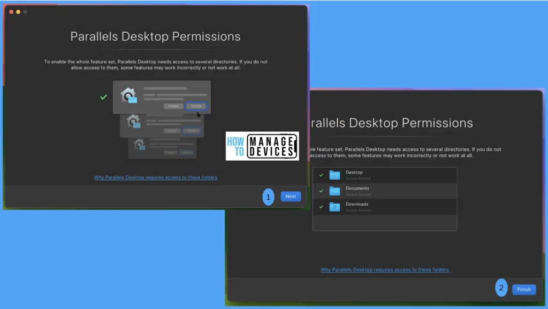The width and height of the screenshot is (548, 309).
Task: Click the Parallels Desktop Permissions heading in second window
Action: click(391, 123)
